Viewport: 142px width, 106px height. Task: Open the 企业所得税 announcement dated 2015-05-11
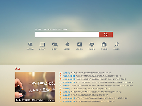(x=95, y=101)
